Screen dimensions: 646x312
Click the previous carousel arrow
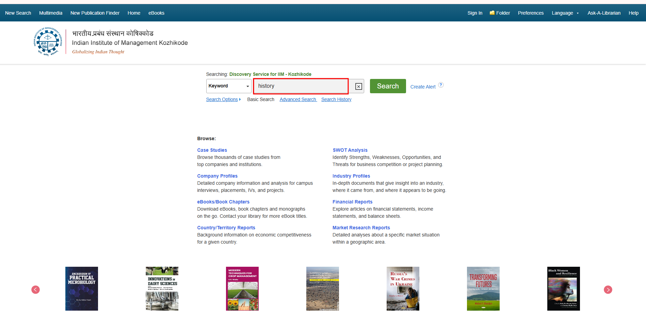36,290
